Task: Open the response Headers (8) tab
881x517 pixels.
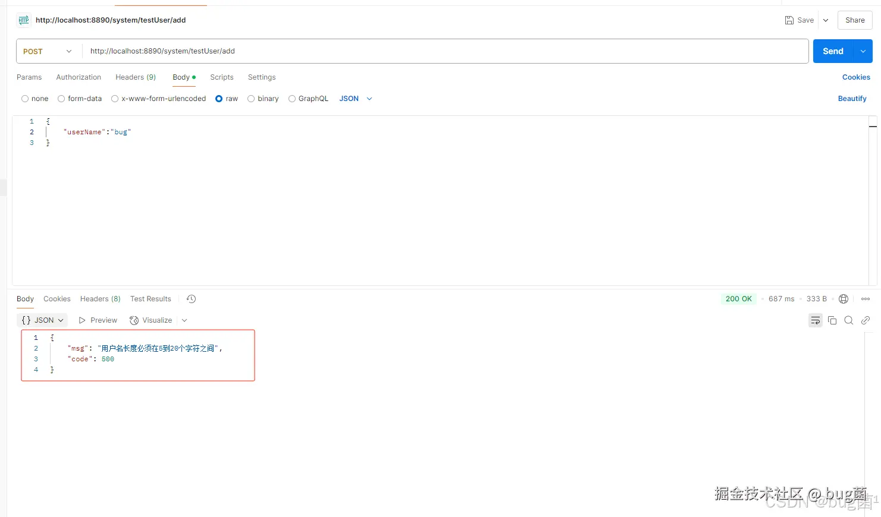Action: [x=101, y=299]
